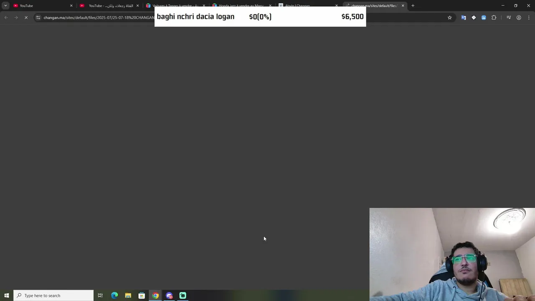This screenshot has height=301, width=535.
Task: Open Microsoft Store from the taskbar
Action: click(x=142, y=296)
